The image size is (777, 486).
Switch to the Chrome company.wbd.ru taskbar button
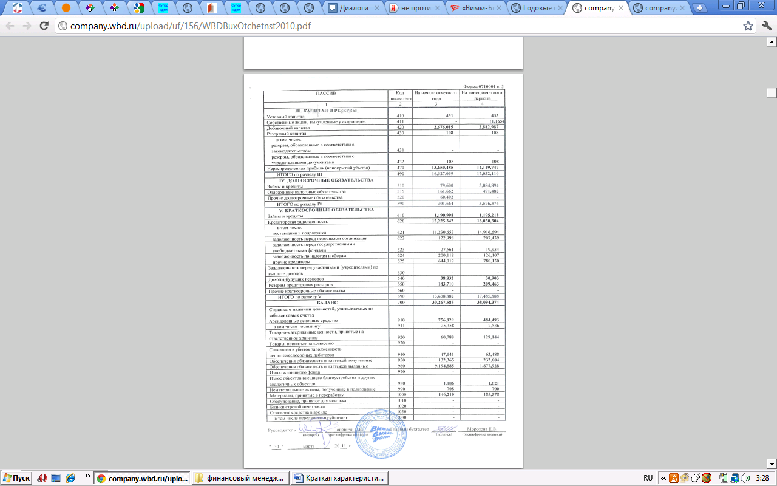pyautogui.click(x=143, y=478)
